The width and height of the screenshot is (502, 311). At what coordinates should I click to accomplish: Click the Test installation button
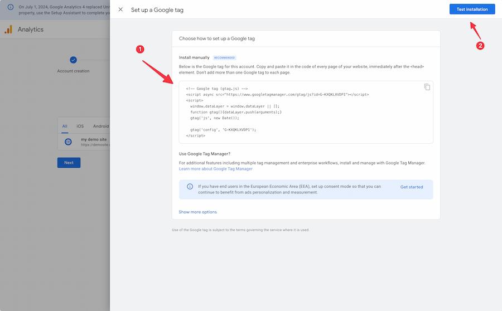tap(472, 9)
